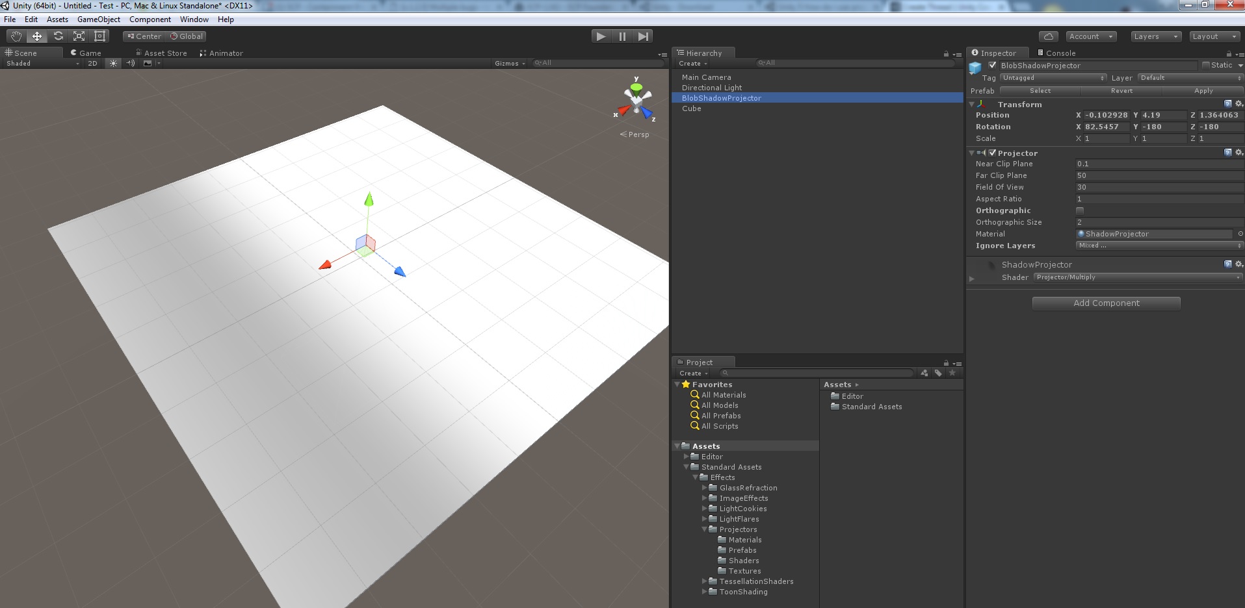
Task: Collapse the Standard Assets folder
Action: click(x=686, y=467)
